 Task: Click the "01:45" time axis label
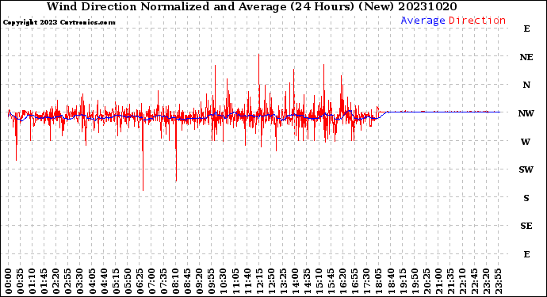(44, 281)
